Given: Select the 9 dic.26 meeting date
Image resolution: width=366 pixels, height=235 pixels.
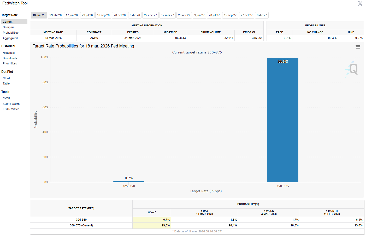Looking at the screenshot, I should (x=135, y=15).
